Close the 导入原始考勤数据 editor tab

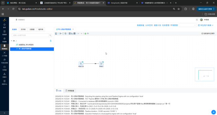[x=73, y=29]
